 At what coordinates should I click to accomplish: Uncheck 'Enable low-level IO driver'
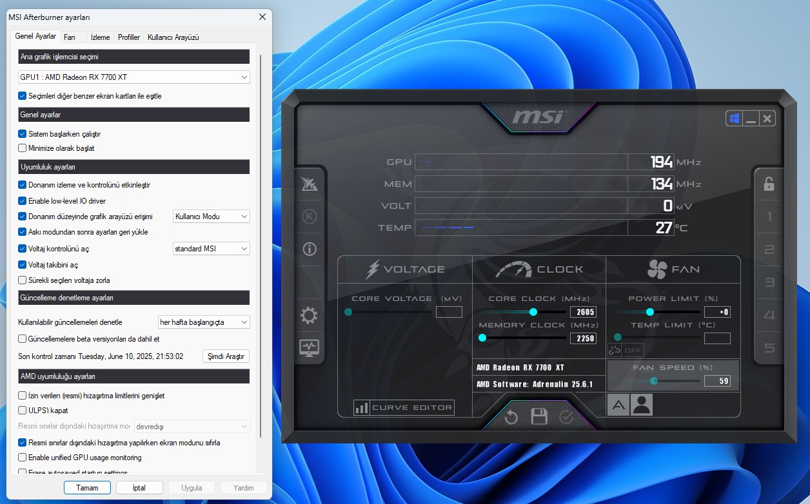[x=23, y=201]
